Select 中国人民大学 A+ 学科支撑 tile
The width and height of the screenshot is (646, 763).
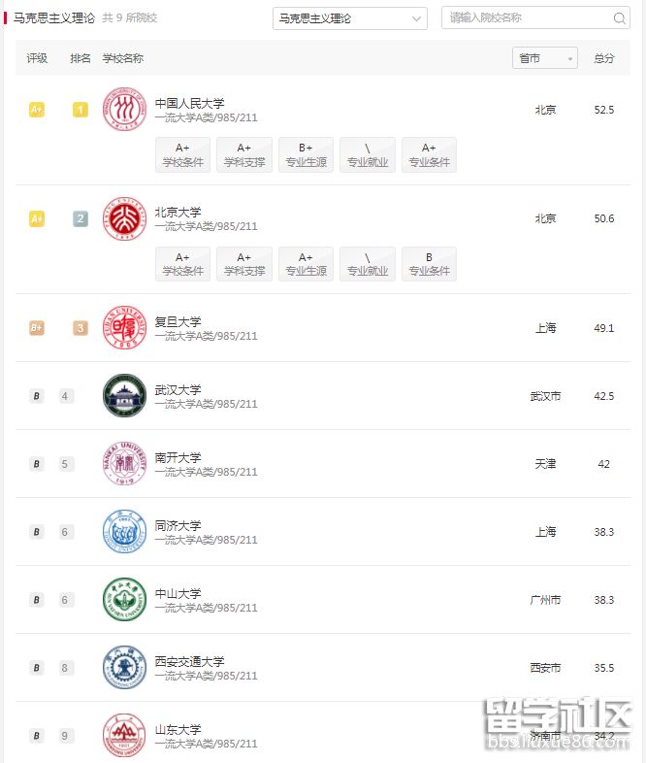244,155
